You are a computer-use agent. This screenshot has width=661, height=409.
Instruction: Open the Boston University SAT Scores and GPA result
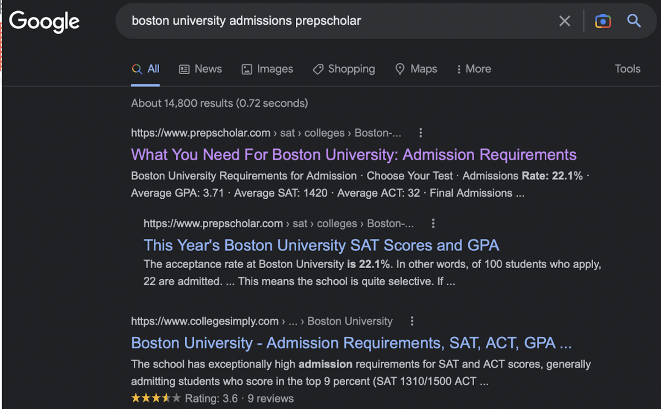(321, 245)
